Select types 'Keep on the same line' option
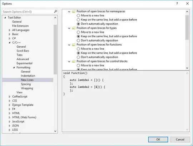 (x=78, y=36)
